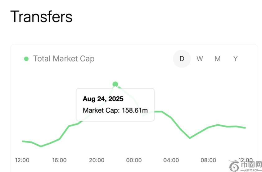Click the Market Cap: 158.61m tooltip value

[115, 110]
